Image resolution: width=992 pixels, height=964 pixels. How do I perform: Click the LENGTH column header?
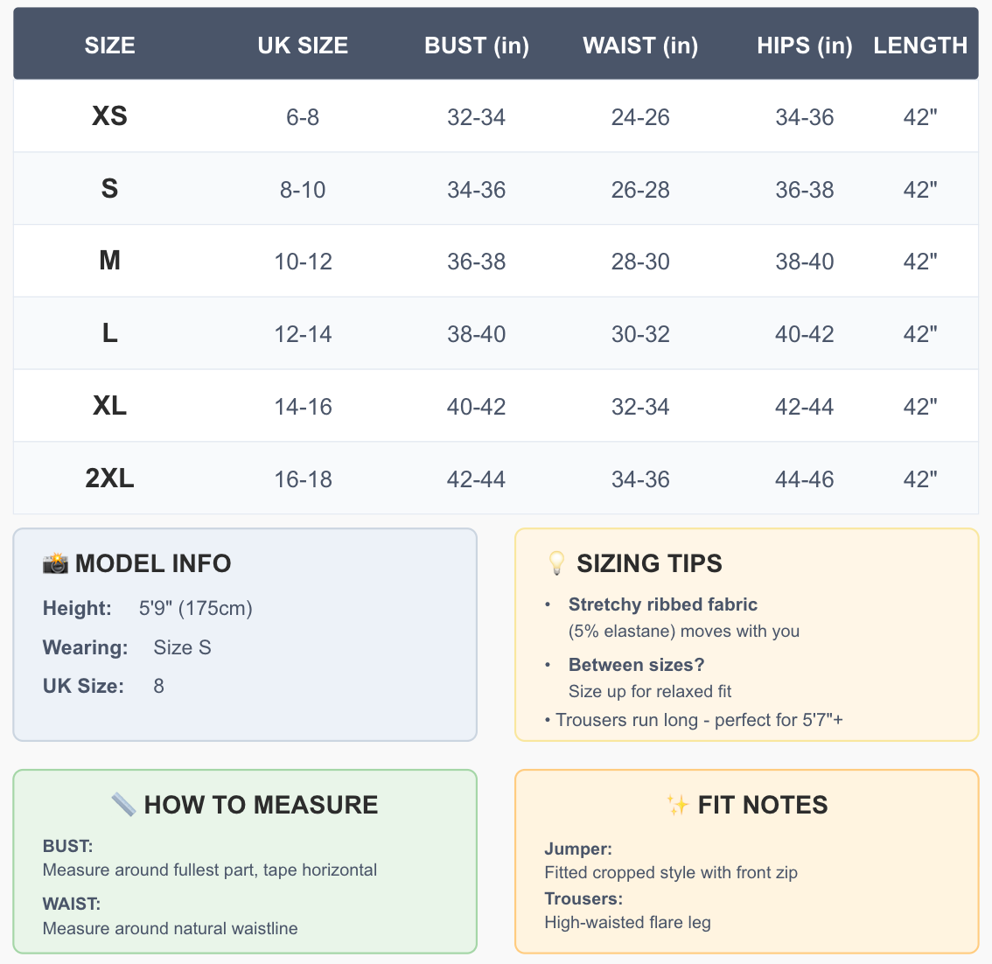pos(920,45)
